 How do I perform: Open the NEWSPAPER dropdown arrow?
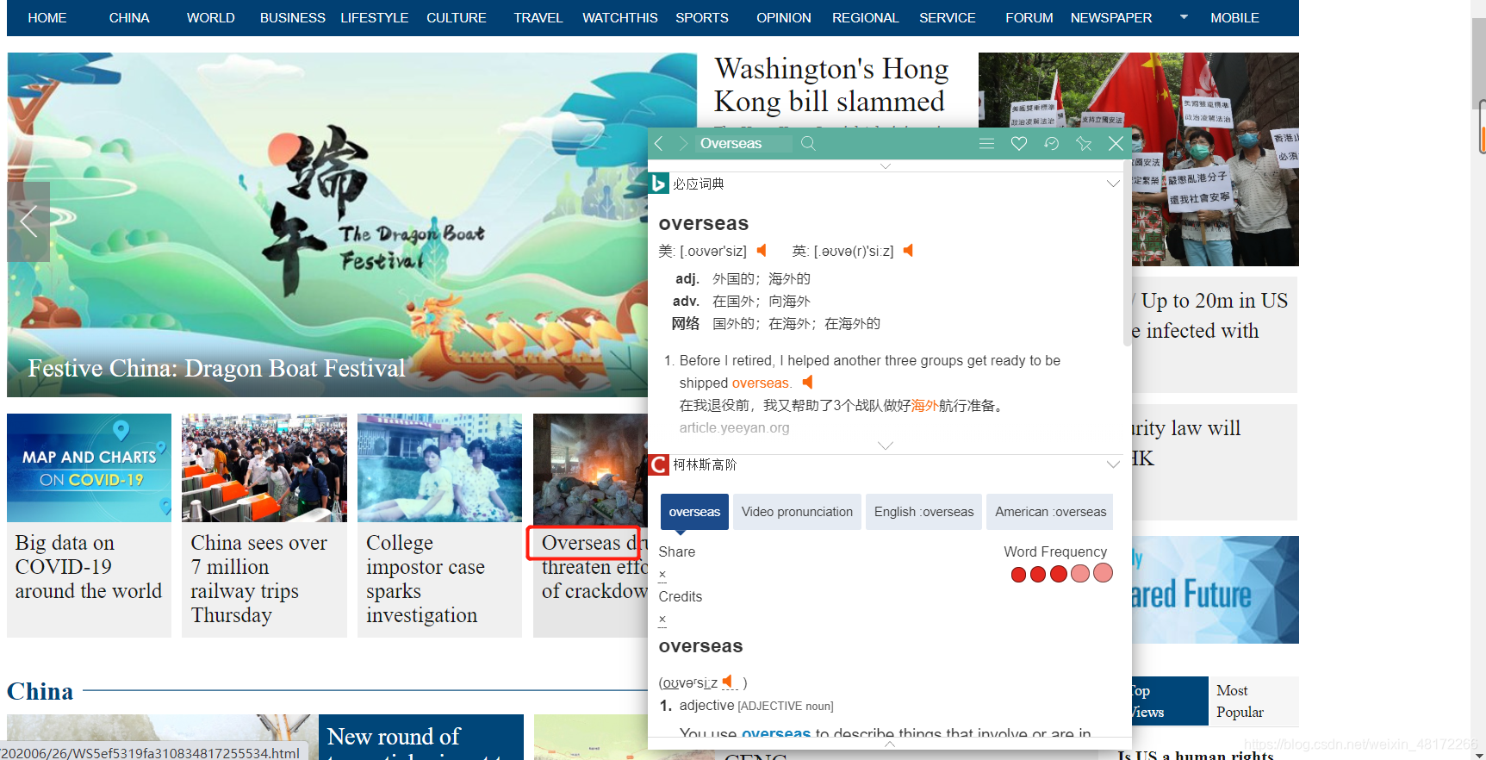(1184, 17)
